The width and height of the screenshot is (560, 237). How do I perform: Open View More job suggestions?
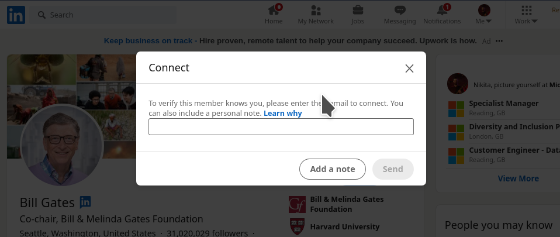coord(518,178)
